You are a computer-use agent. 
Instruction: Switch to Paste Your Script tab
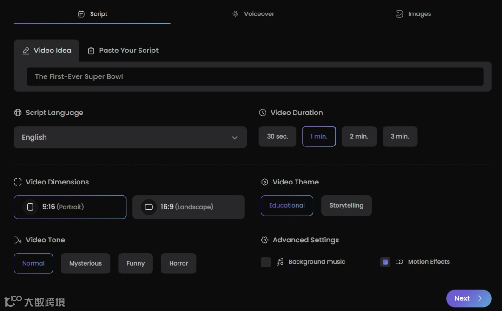click(123, 51)
